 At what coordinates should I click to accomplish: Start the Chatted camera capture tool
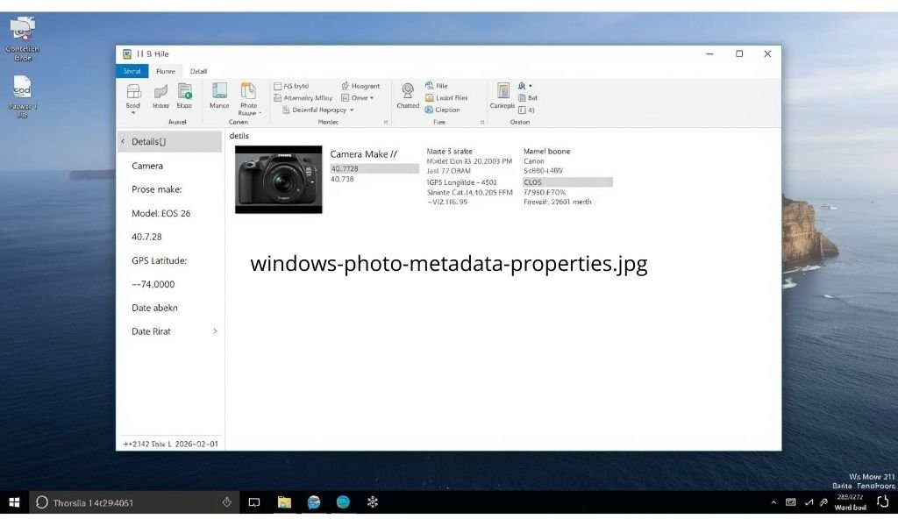tap(407, 95)
